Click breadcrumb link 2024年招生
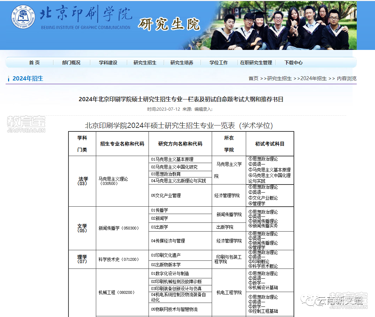Viewport: 375px width, 317px height. 314,78
